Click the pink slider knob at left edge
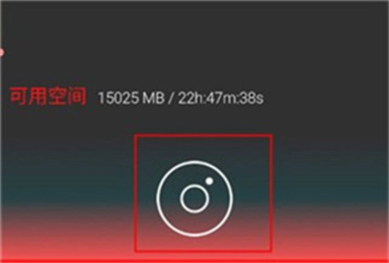Viewport: 389px width, 263px height. (x=1, y=53)
